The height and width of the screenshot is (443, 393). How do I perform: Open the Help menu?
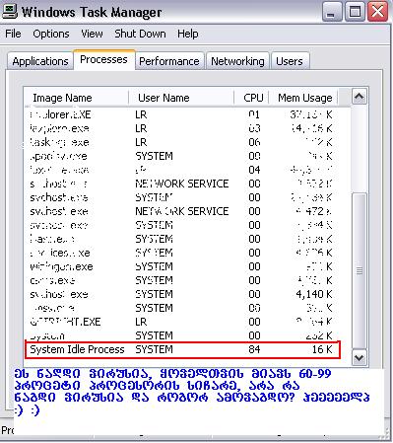[x=187, y=34]
